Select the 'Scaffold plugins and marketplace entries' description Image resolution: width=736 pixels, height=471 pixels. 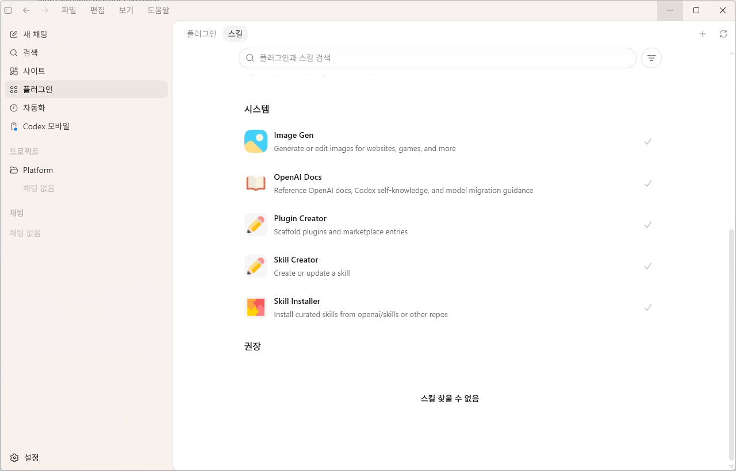(341, 232)
